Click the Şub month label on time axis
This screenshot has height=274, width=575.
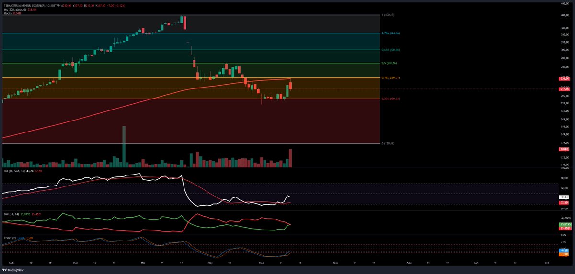[11, 263]
